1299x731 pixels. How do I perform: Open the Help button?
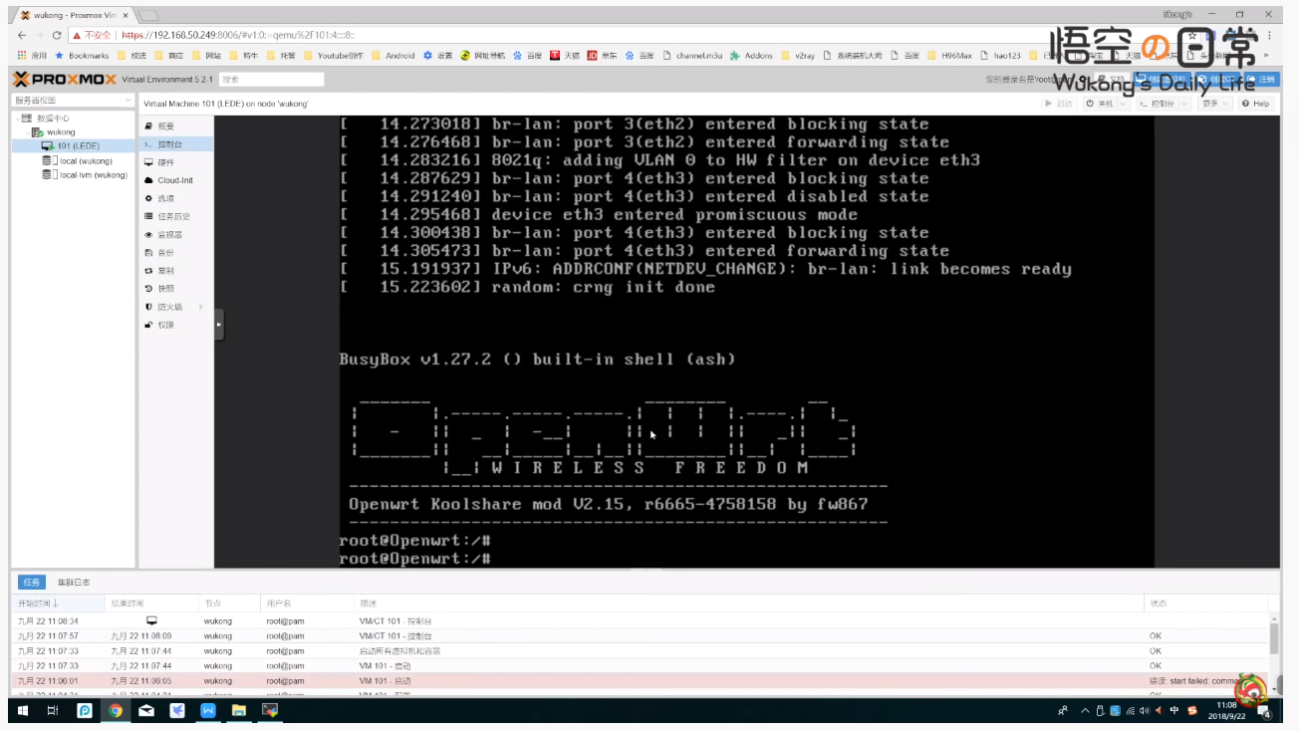tap(1256, 104)
